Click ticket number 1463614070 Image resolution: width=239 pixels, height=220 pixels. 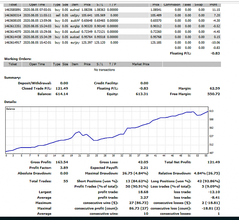pos(13,32)
